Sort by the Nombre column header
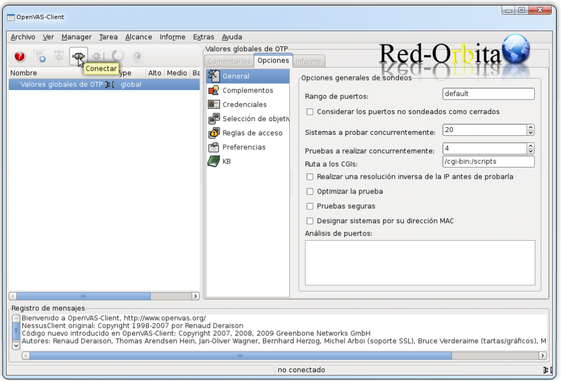The width and height of the screenshot is (561, 381). tap(24, 73)
